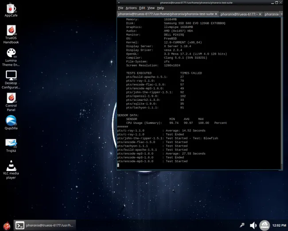Open the Desktop Configuration icon

click(11, 80)
